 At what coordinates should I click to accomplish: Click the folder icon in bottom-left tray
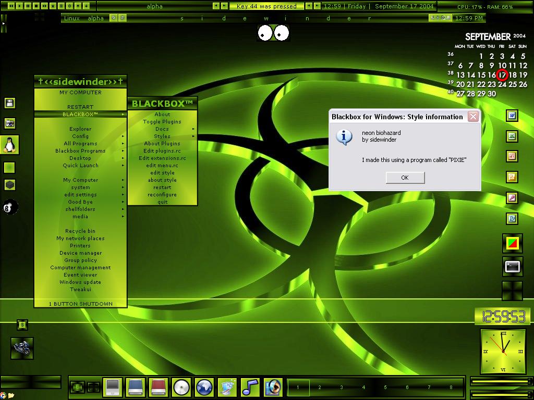[x=11, y=395]
